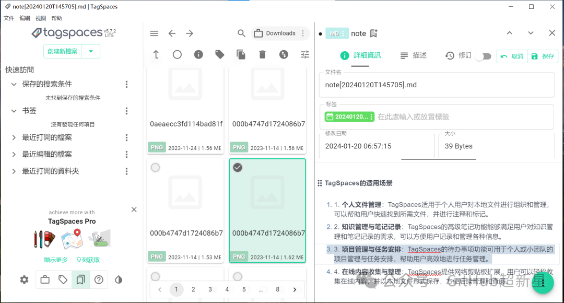Collapse 书签 section

[x=14, y=111]
